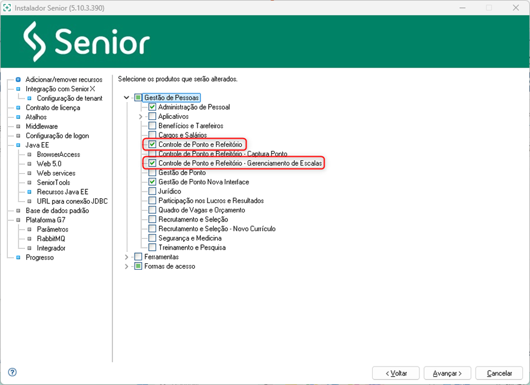Select the Java EE step
The width and height of the screenshot is (530, 385).
(37, 145)
